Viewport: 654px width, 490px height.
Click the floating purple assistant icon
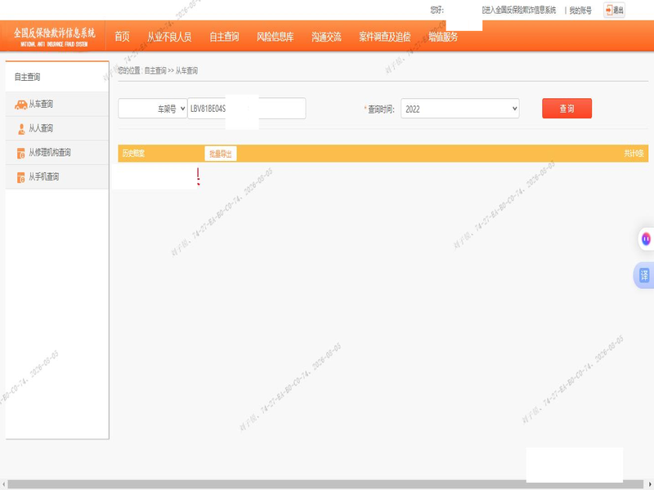(x=646, y=239)
